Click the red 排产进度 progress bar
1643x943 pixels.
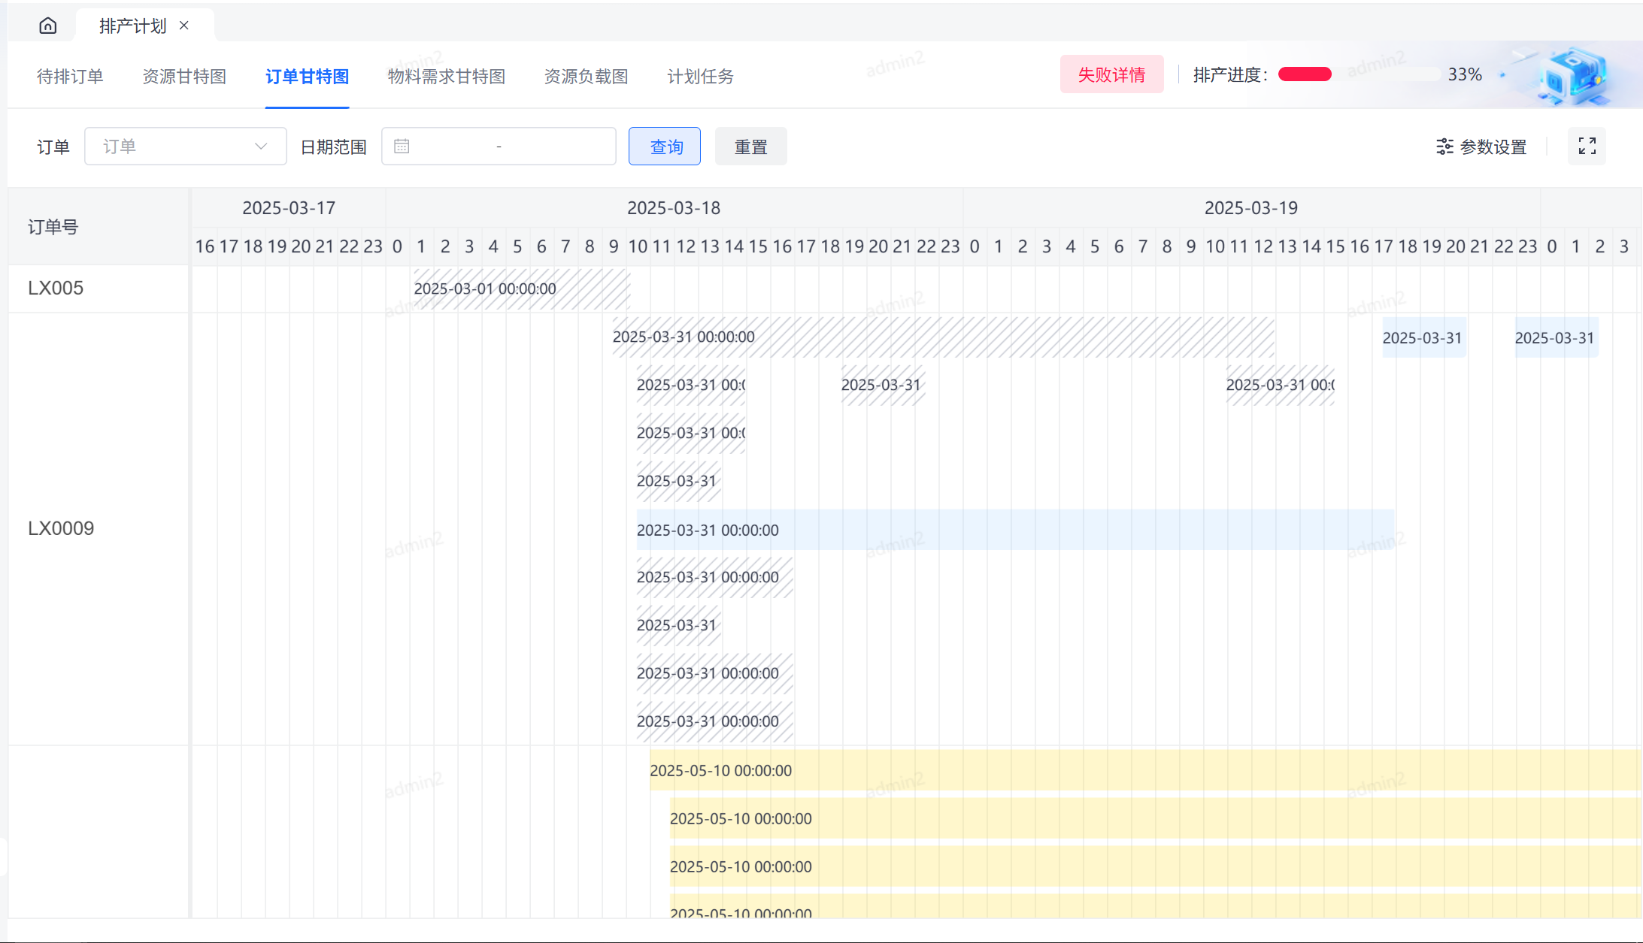1305,74
